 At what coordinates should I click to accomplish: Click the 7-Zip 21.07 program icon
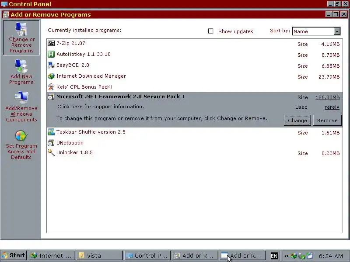(51, 43)
